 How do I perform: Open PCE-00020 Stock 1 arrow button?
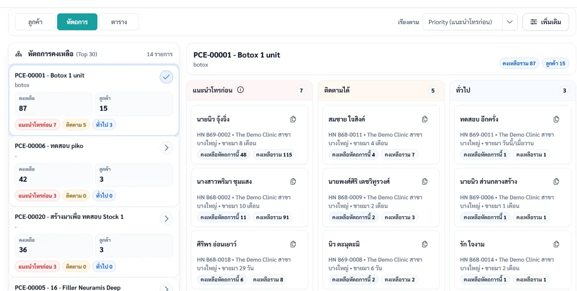coord(166,219)
